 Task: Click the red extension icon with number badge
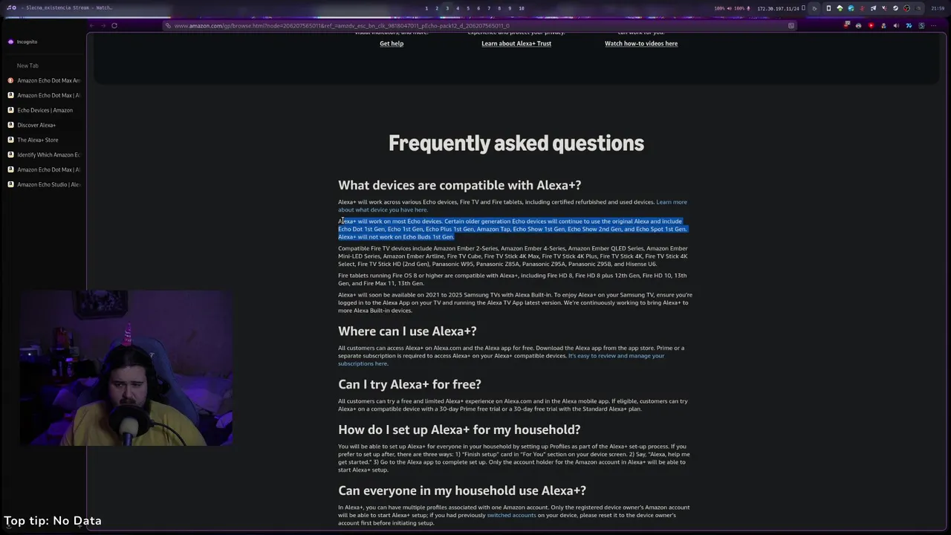click(x=846, y=25)
